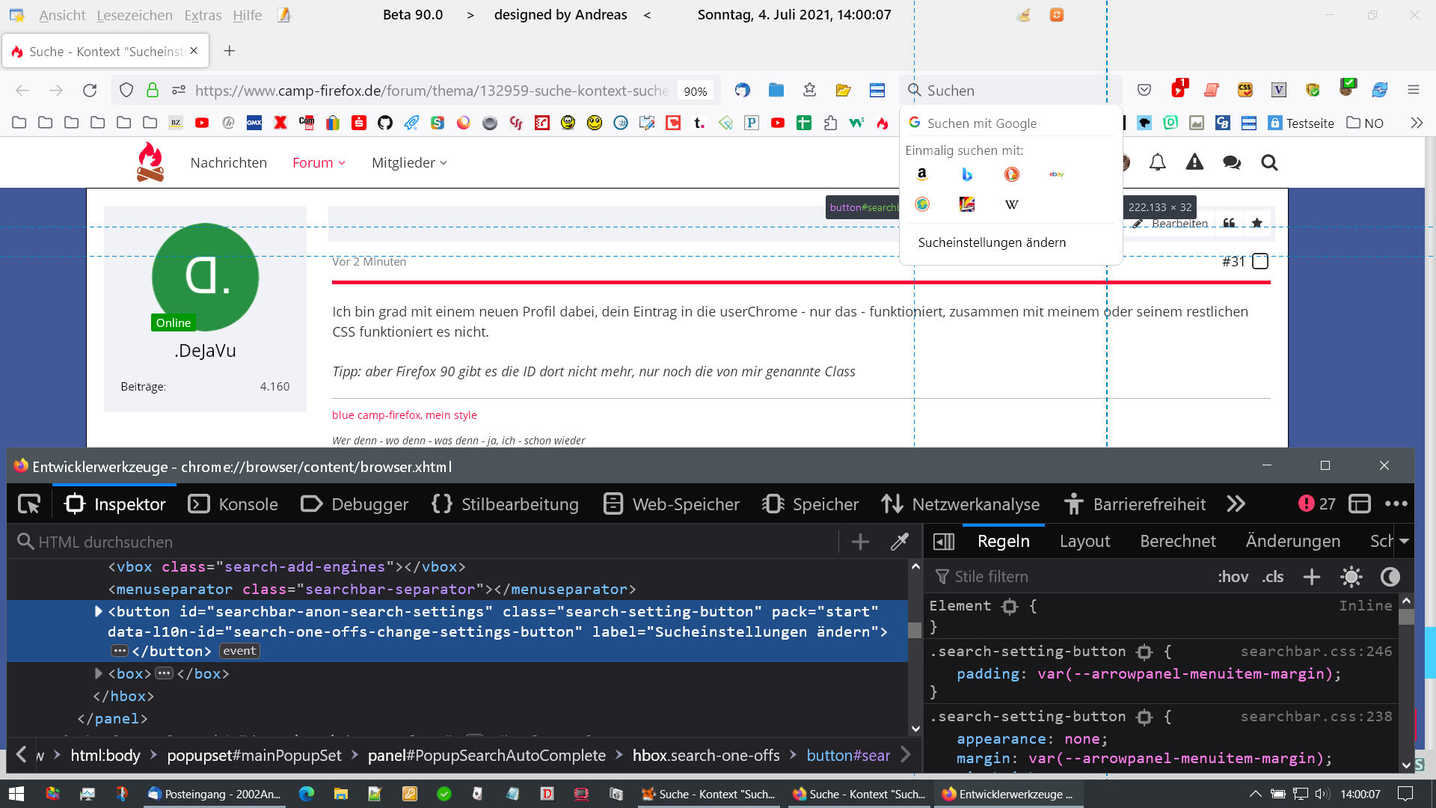Viewport: 1436px width, 808px height.
Task: Expand the searchbar-anon-search-settings button node
Action: click(x=98, y=611)
